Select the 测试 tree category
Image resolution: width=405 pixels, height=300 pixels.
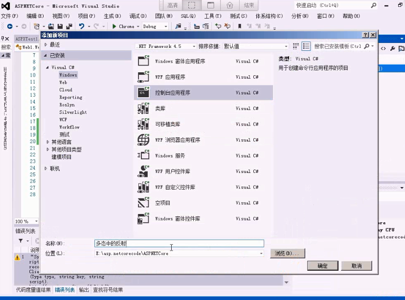64,134
